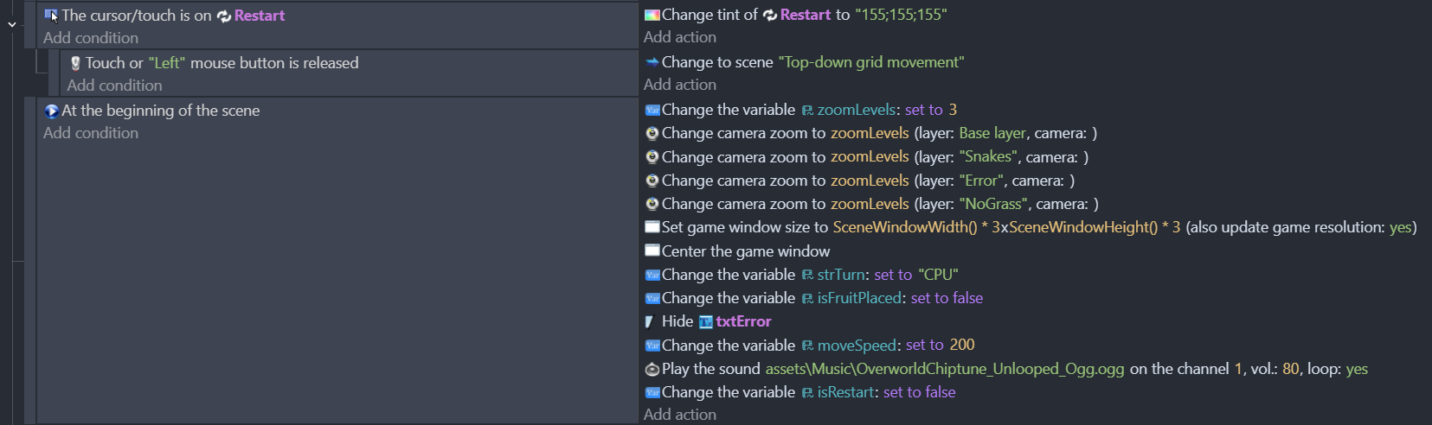Edit the tint color value "155;155;155"

(x=901, y=15)
